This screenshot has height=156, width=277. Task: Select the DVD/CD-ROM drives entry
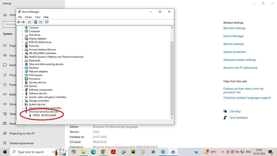(40, 42)
